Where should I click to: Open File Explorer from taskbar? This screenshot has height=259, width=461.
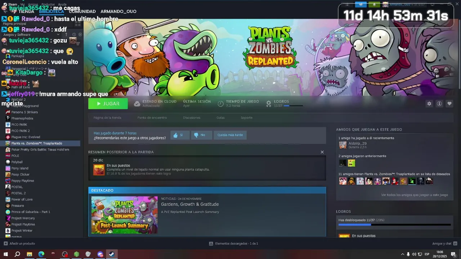tap(29, 254)
